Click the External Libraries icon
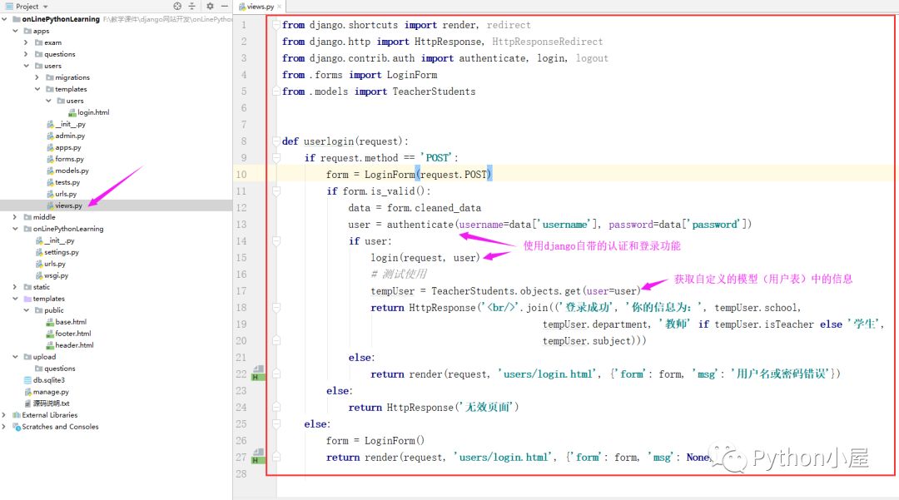 tap(16, 415)
